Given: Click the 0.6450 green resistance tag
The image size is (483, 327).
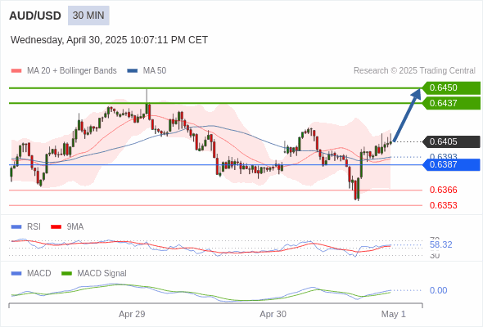Looking at the screenshot, I should point(451,88).
